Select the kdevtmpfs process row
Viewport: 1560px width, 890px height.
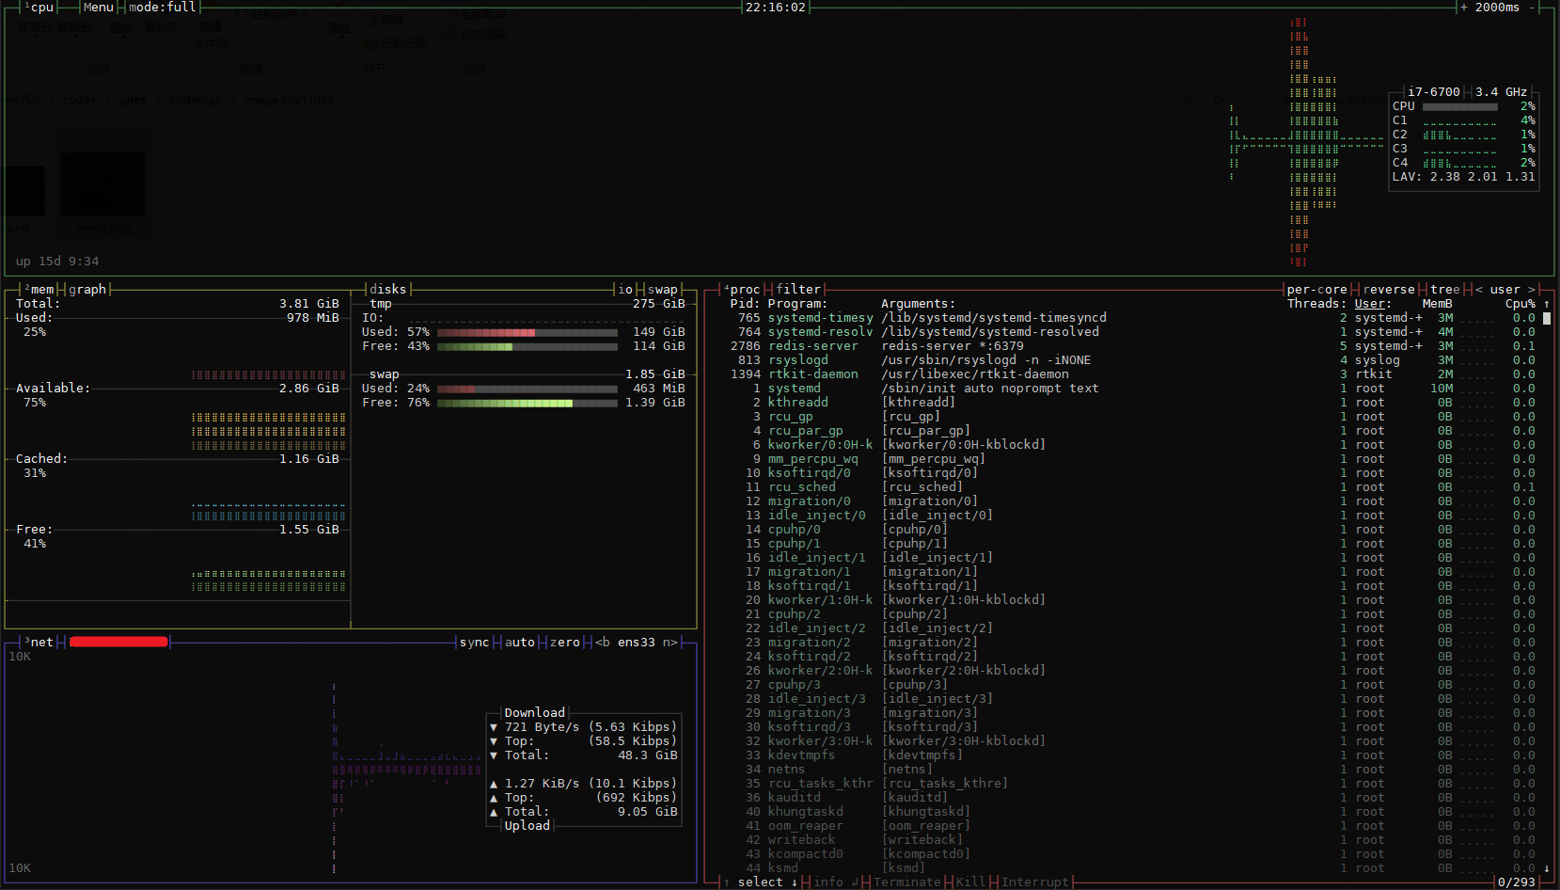pyautogui.click(x=1132, y=755)
